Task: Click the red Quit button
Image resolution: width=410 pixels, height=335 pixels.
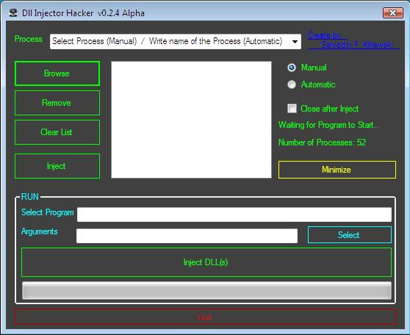Action: click(x=206, y=317)
